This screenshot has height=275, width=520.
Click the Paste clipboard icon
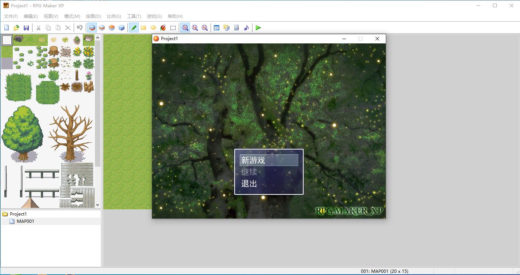[x=58, y=28]
